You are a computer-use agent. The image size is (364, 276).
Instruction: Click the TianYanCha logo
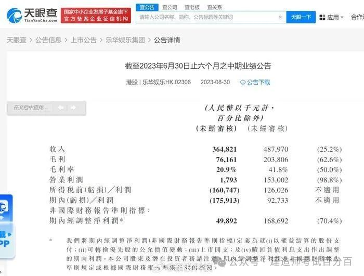click(32, 15)
